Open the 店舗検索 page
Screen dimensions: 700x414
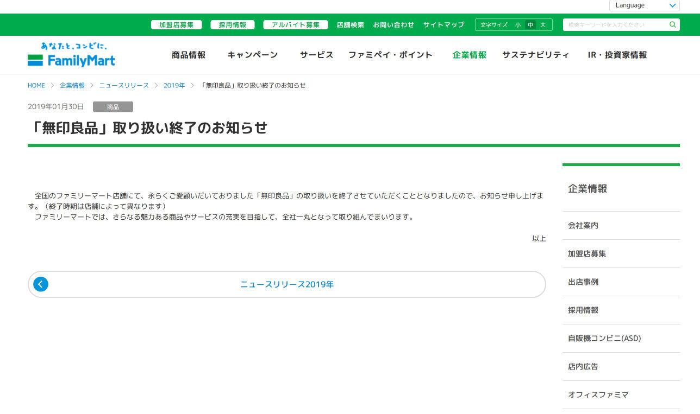click(350, 24)
